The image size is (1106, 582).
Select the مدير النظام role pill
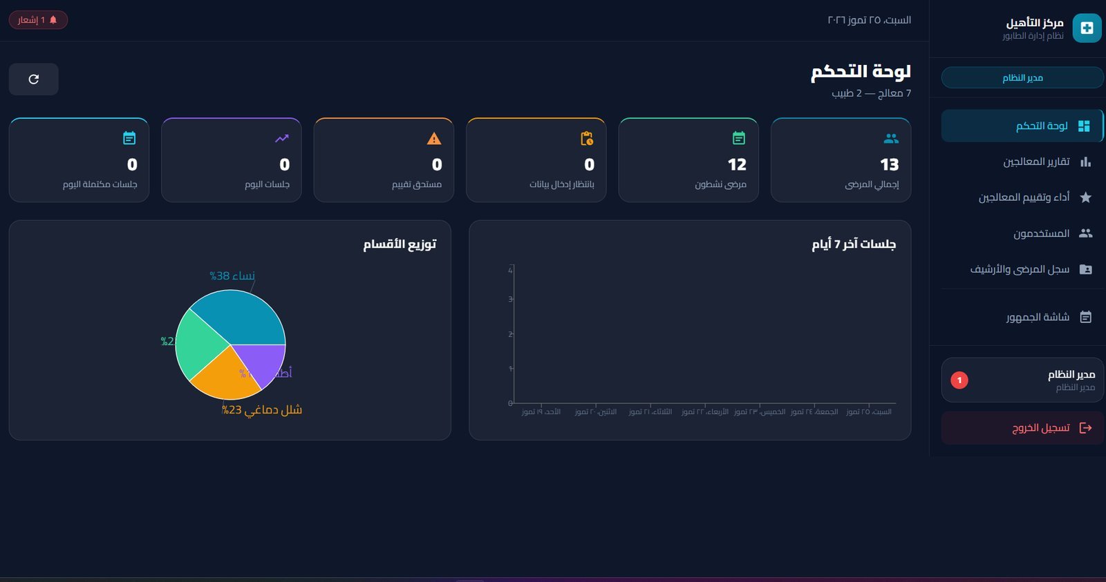pyautogui.click(x=1022, y=77)
